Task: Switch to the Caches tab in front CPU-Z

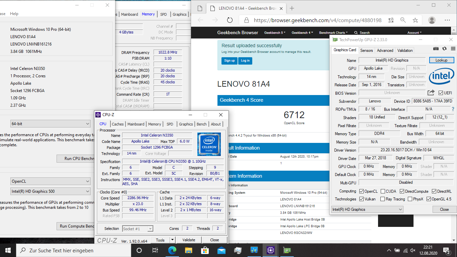Action: click(x=118, y=124)
